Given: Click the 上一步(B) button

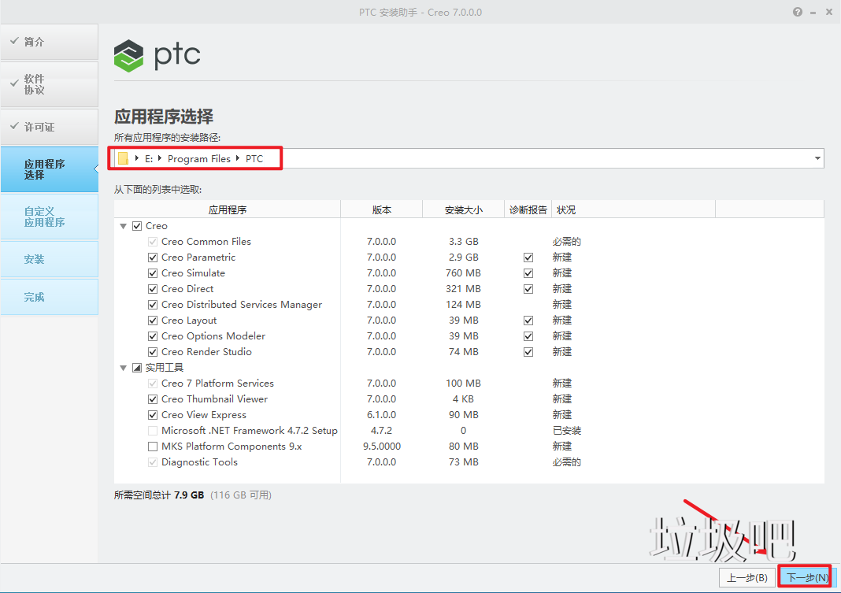Looking at the screenshot, I should [x=747, y=577].
